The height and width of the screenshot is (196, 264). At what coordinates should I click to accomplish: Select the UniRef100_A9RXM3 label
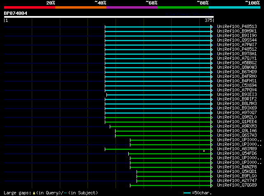[x=237, y=126]
